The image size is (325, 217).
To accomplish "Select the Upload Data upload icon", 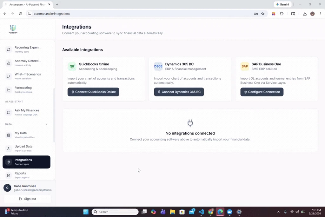I will pos(9,148).
